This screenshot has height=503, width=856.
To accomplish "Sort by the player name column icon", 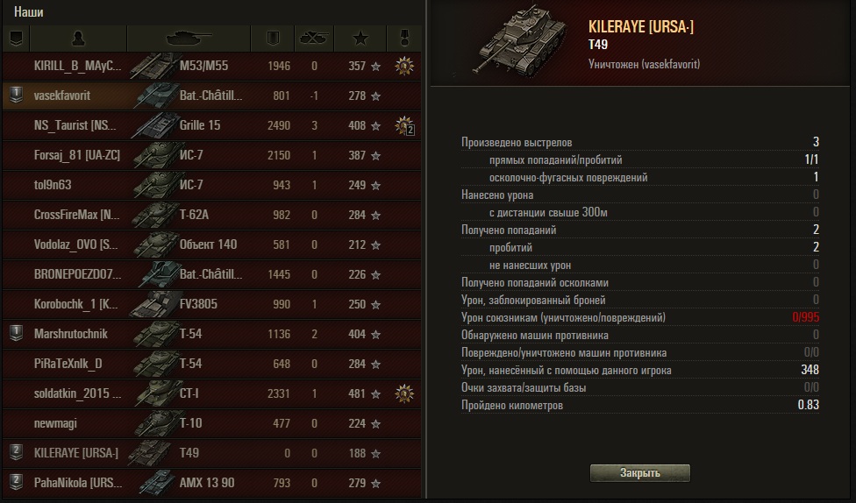I will point(78,39).
